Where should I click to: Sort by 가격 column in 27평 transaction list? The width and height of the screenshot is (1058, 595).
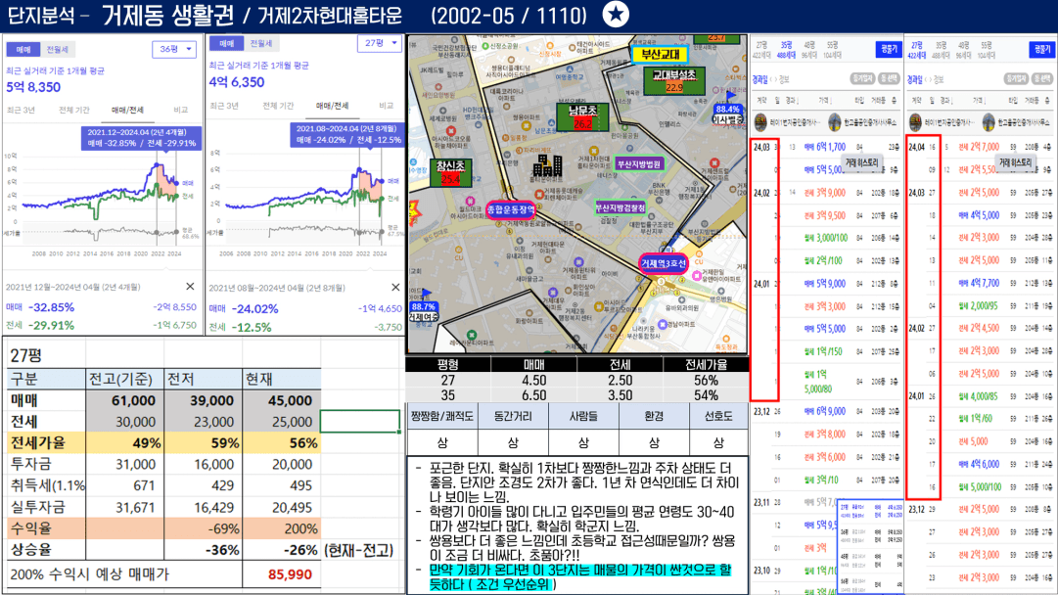coord(980,101)
